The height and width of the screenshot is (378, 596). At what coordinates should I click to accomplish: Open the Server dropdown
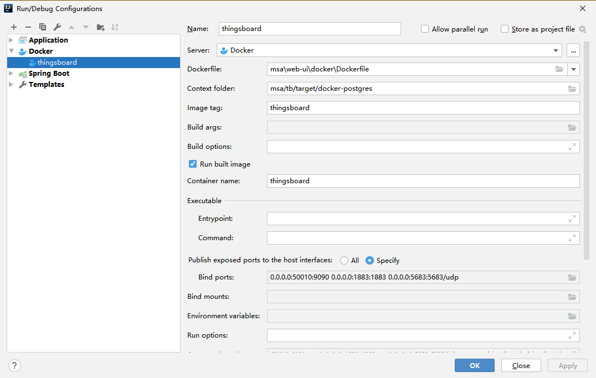click(556, 50)
